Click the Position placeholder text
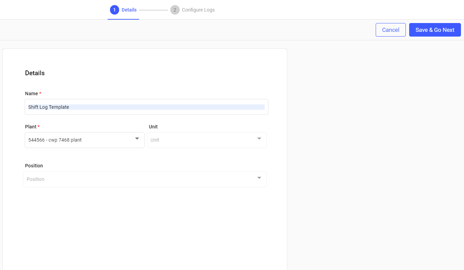 (x=36, y=179)
